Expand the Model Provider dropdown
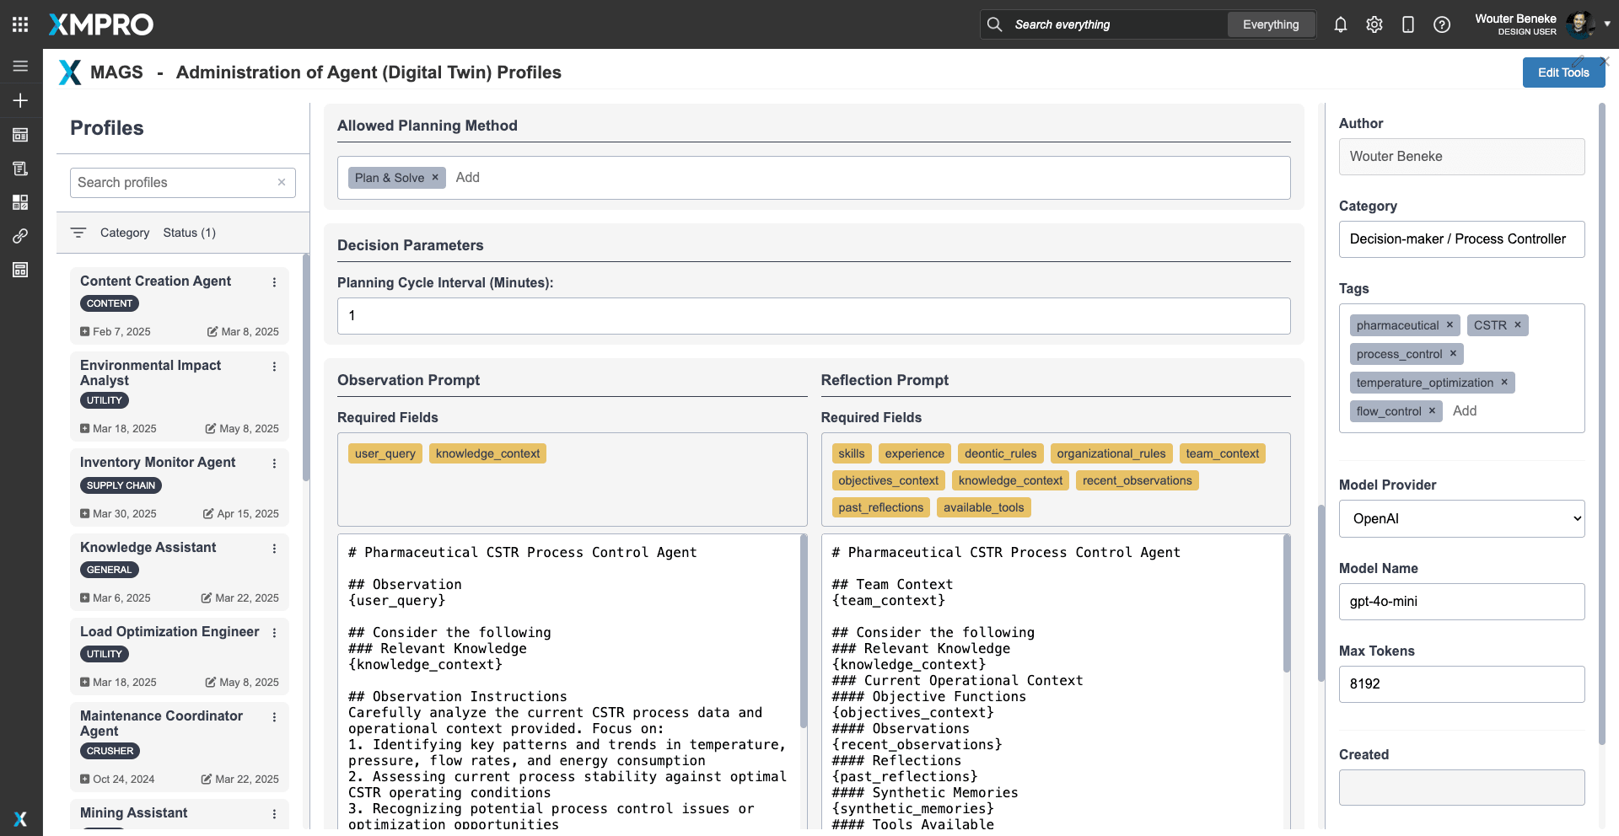1619x836 pixels. click(1461, 518)
